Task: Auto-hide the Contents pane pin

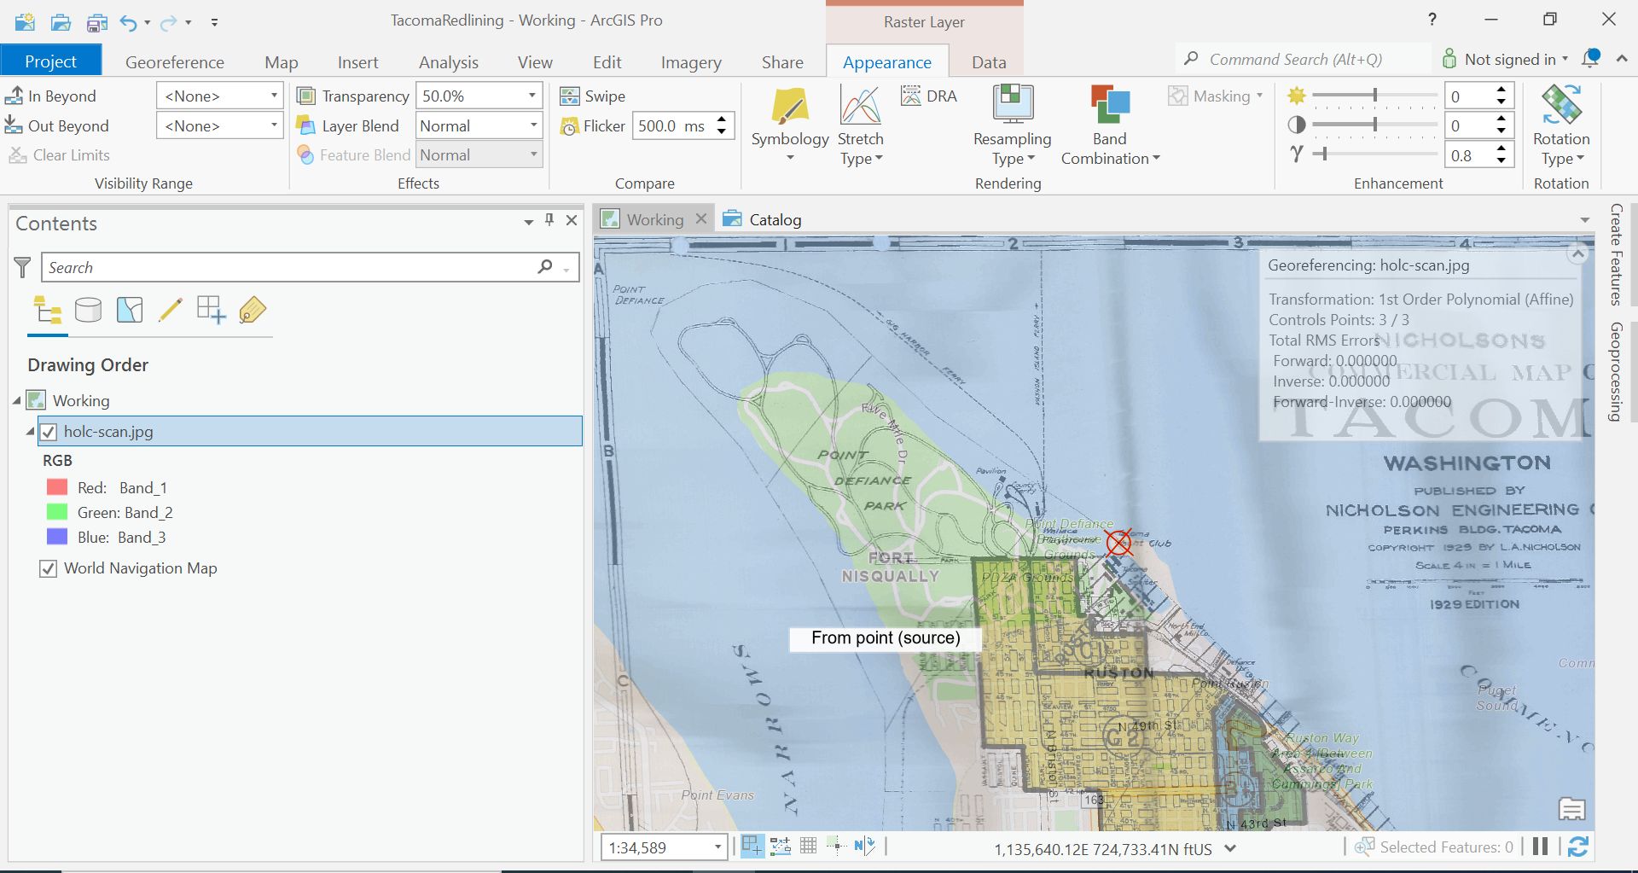Action: click(x=549, y=220)
